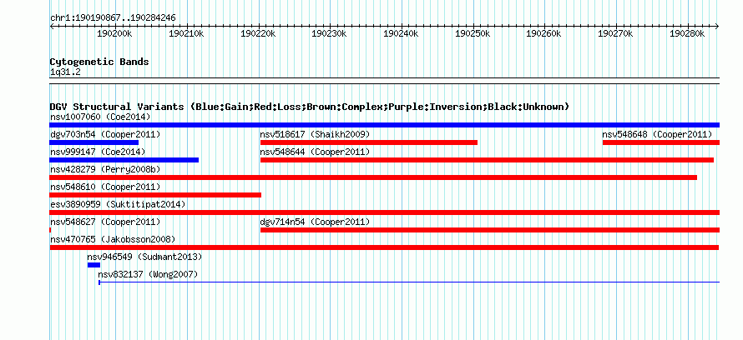Viewport: 743px width, 340px height.
Task: Click the red nsv548610 loss bar
Action: click(x=155, y=195)
